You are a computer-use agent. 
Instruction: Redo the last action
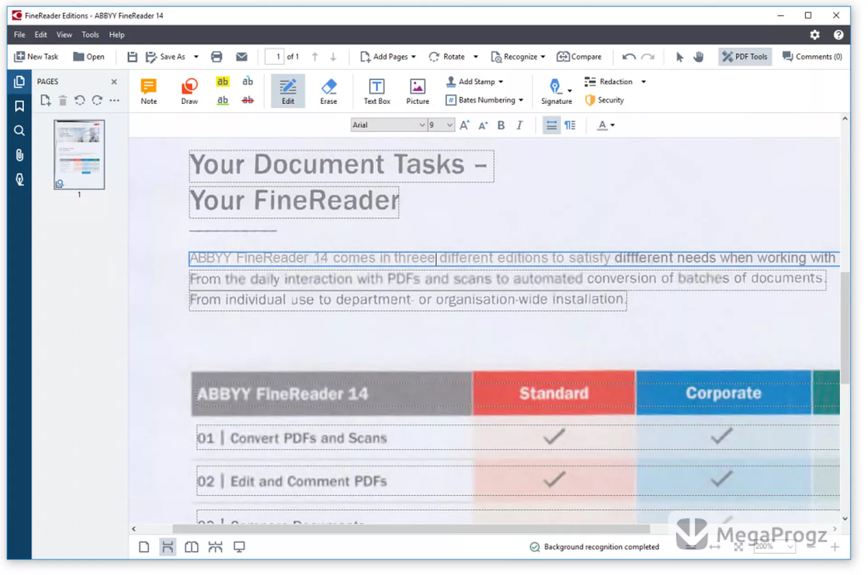coord(648,57)
